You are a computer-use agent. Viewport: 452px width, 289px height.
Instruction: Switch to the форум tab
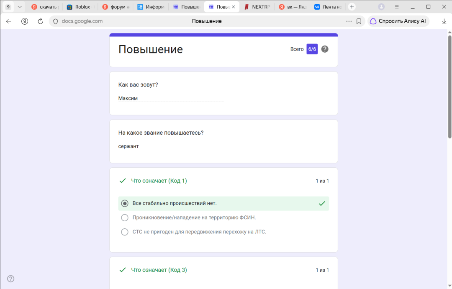[116, 7]
